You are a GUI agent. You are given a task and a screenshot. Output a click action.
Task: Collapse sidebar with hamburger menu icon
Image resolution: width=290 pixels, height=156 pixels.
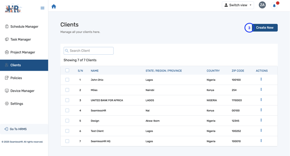[42, 8]
